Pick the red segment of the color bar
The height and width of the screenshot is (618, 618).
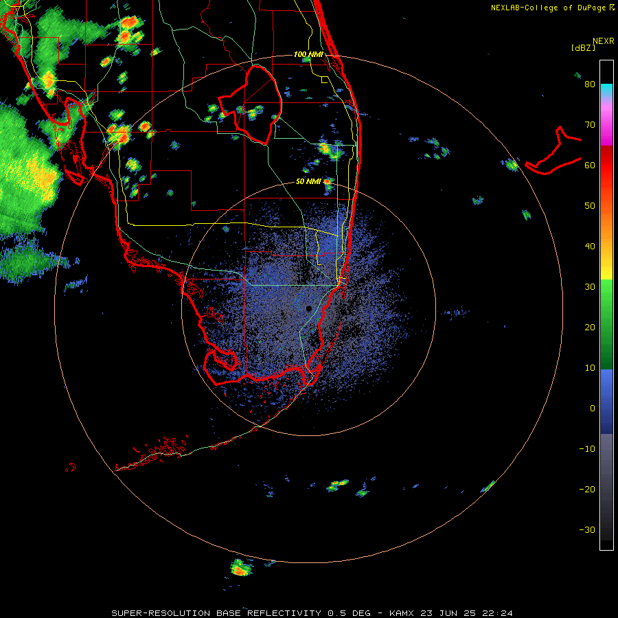606,165
